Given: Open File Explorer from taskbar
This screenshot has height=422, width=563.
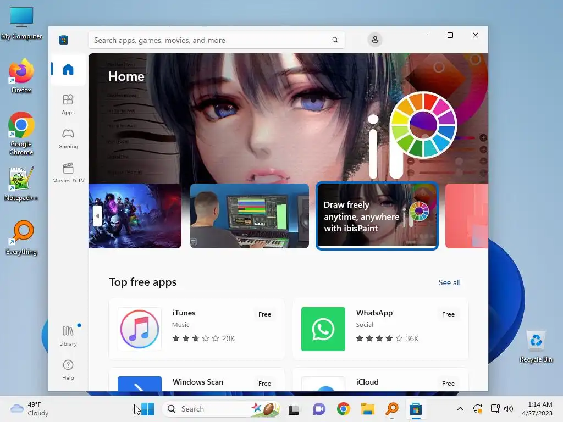Looking at the screenshot, I should pyautogui.click(x=368, y=409).
